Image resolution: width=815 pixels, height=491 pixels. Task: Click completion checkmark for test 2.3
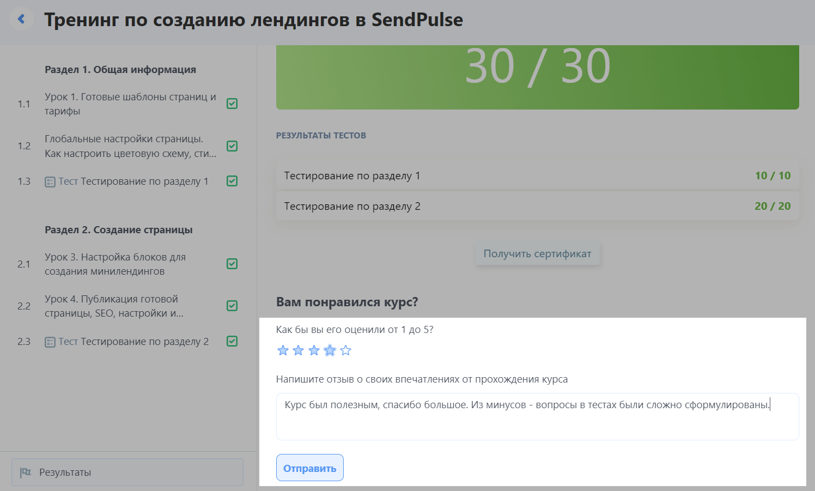[232, 341]
